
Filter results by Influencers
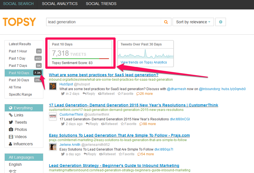[24, 144]
